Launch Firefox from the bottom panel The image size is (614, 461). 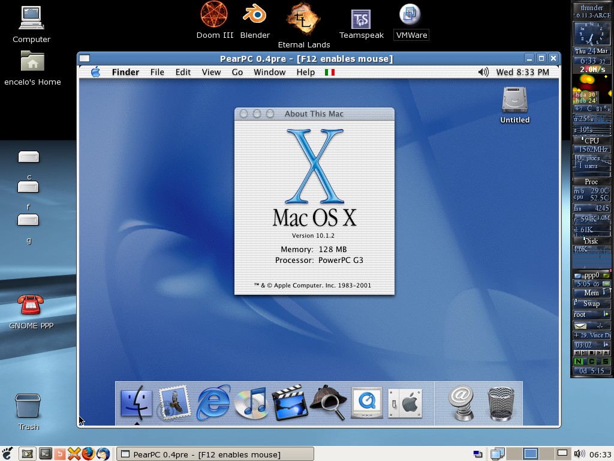coord(88,454)
